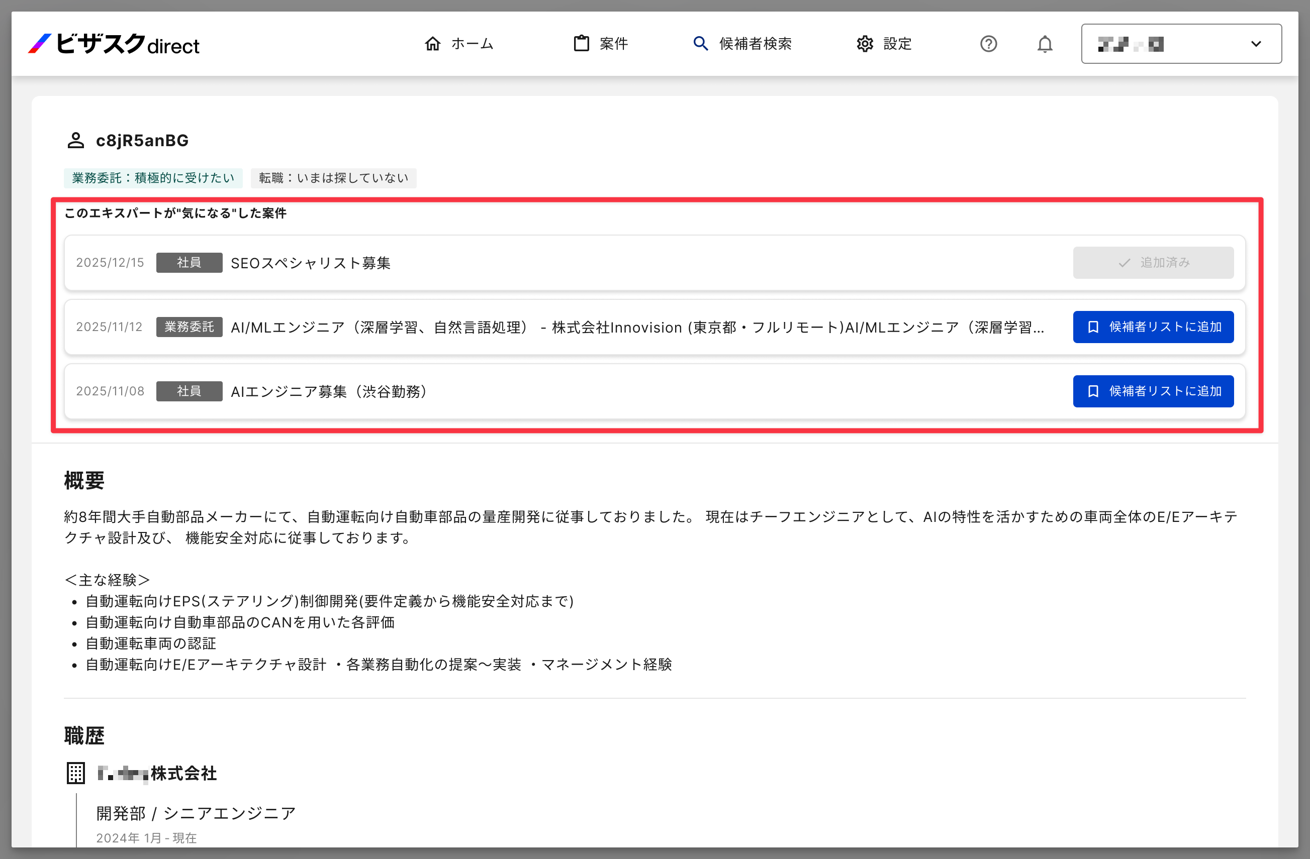Click the 自動運転向けEPS制御開発 bullet
The height and width of the screenshot is (859, 1310).
click(330, 601)
